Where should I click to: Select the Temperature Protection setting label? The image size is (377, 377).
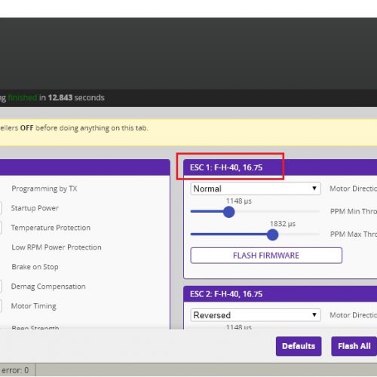point(51,228)
